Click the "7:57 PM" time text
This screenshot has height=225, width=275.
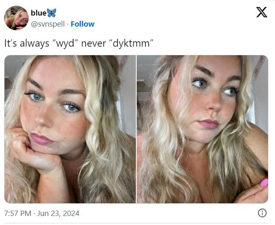[18, 214]
